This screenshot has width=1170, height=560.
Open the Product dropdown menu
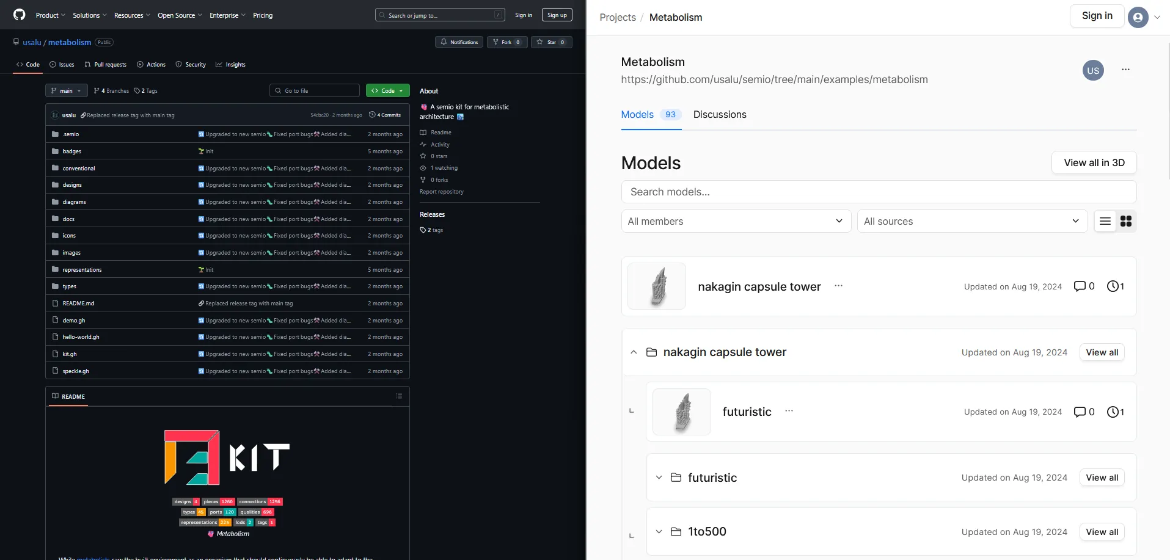[50, 15]
